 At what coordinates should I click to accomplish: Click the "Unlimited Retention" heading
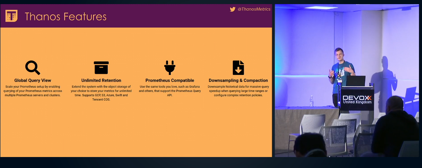point(101,80)
